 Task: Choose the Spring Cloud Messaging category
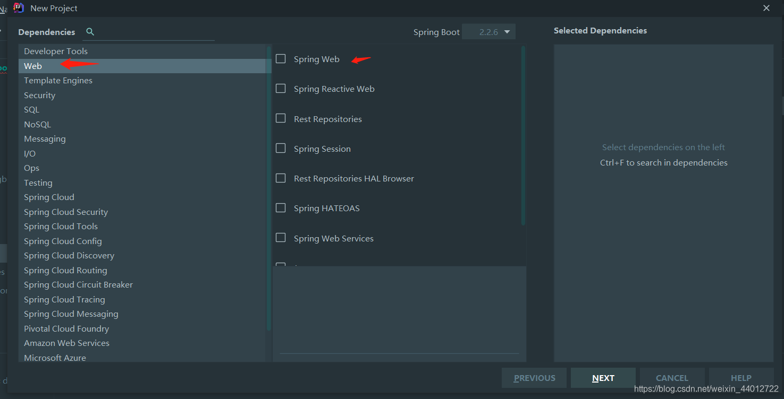[x=142, y=314]
